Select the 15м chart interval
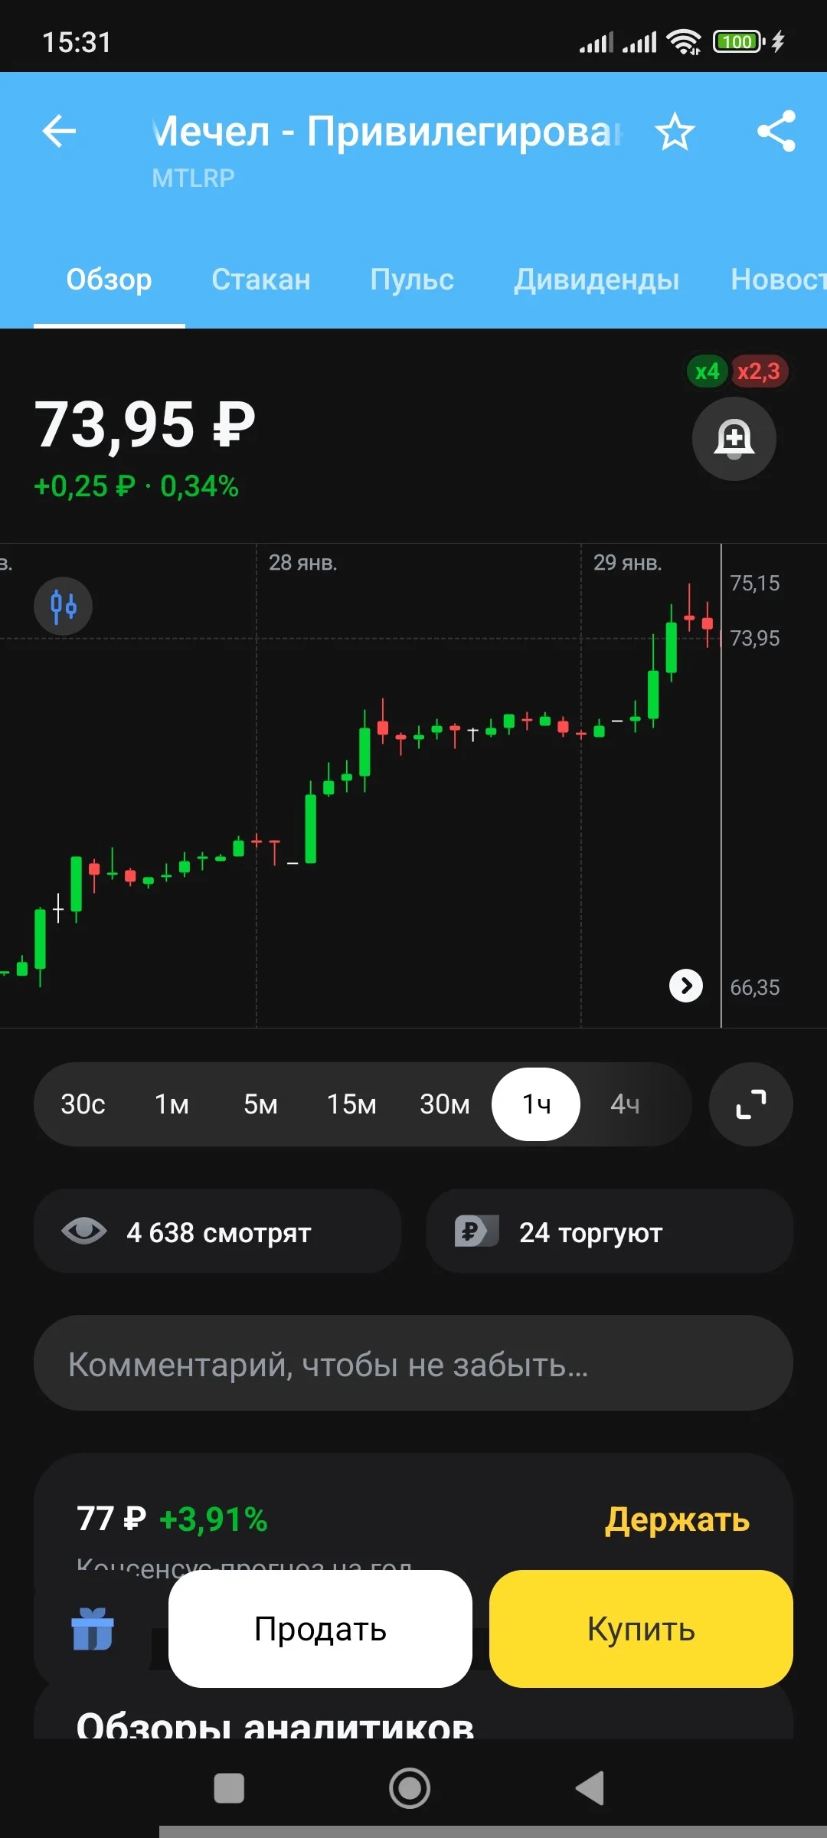Image resolution: width=827 pixels, height=1838 pixels. pos(351,1104)
